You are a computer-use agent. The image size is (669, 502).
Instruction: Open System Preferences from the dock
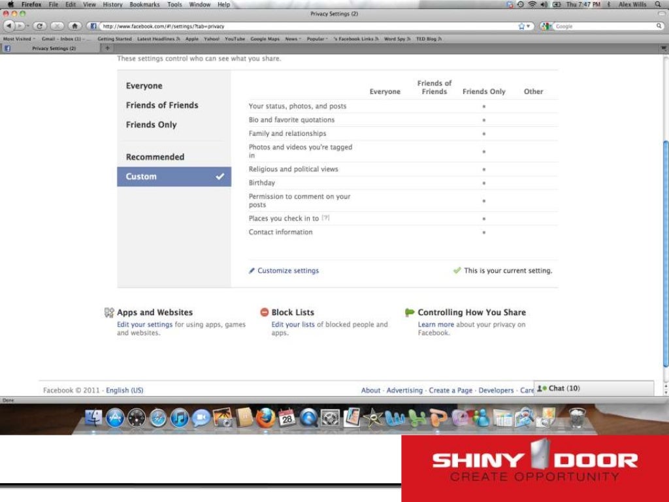coord(330,418)
